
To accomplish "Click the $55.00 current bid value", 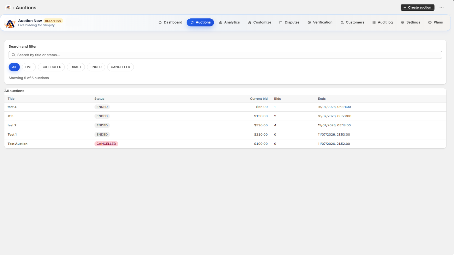I will 262,107.
